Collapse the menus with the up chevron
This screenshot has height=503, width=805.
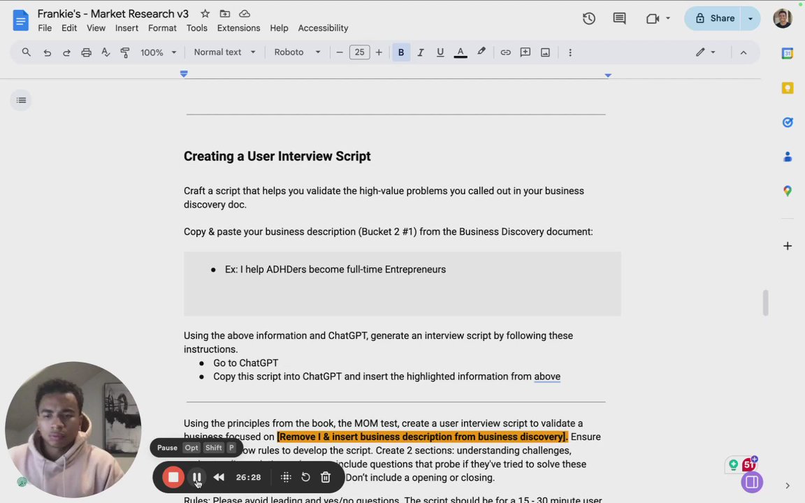pos(744,52)
